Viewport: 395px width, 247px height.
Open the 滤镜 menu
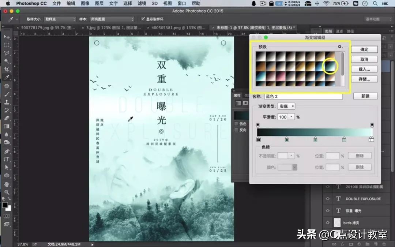coord(142,4)
